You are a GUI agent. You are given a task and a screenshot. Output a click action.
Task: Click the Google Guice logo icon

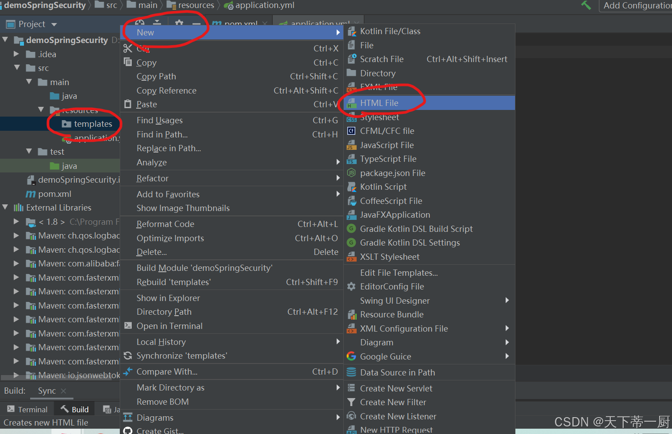point(352,356)
